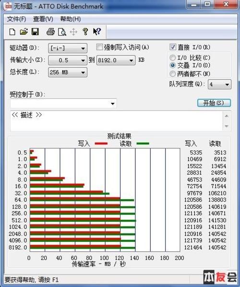The height and width of the screenshot is (287, 240).
Task: Uncheck the 直接 I/O checkbox
Action: click(173, 47)
